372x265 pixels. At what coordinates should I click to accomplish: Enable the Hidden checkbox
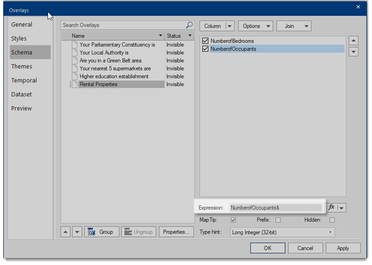click(x=332, y=220)
